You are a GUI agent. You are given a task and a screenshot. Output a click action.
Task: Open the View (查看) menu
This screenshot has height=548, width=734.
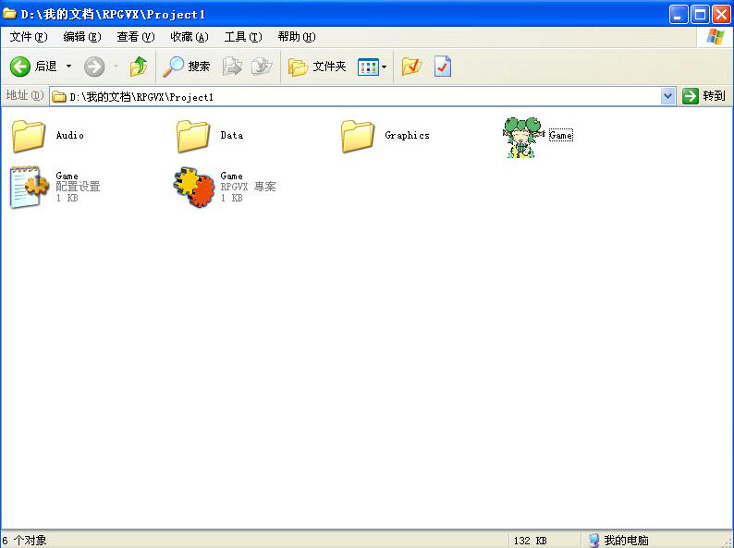(135, 36)
